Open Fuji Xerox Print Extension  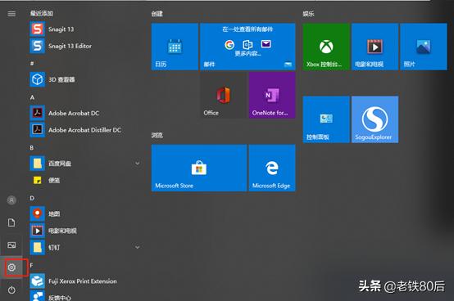(86, 281)
